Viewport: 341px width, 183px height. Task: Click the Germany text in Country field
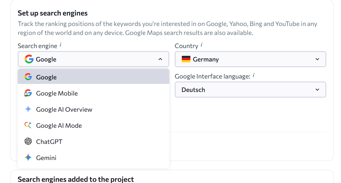(206, 59)
